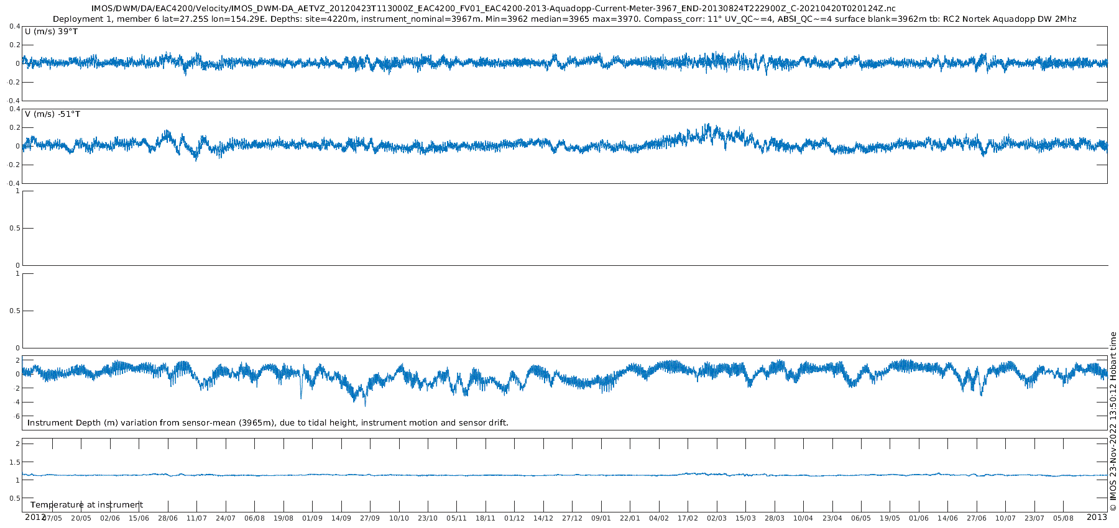Click the '19/05' date tick label
This screenshot has height=528, width=1119.
point(890,518)
